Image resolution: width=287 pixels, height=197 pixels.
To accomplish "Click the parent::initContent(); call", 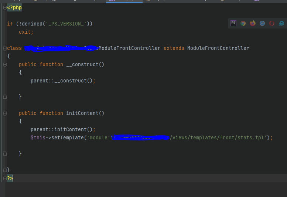I will click(63, 129).
